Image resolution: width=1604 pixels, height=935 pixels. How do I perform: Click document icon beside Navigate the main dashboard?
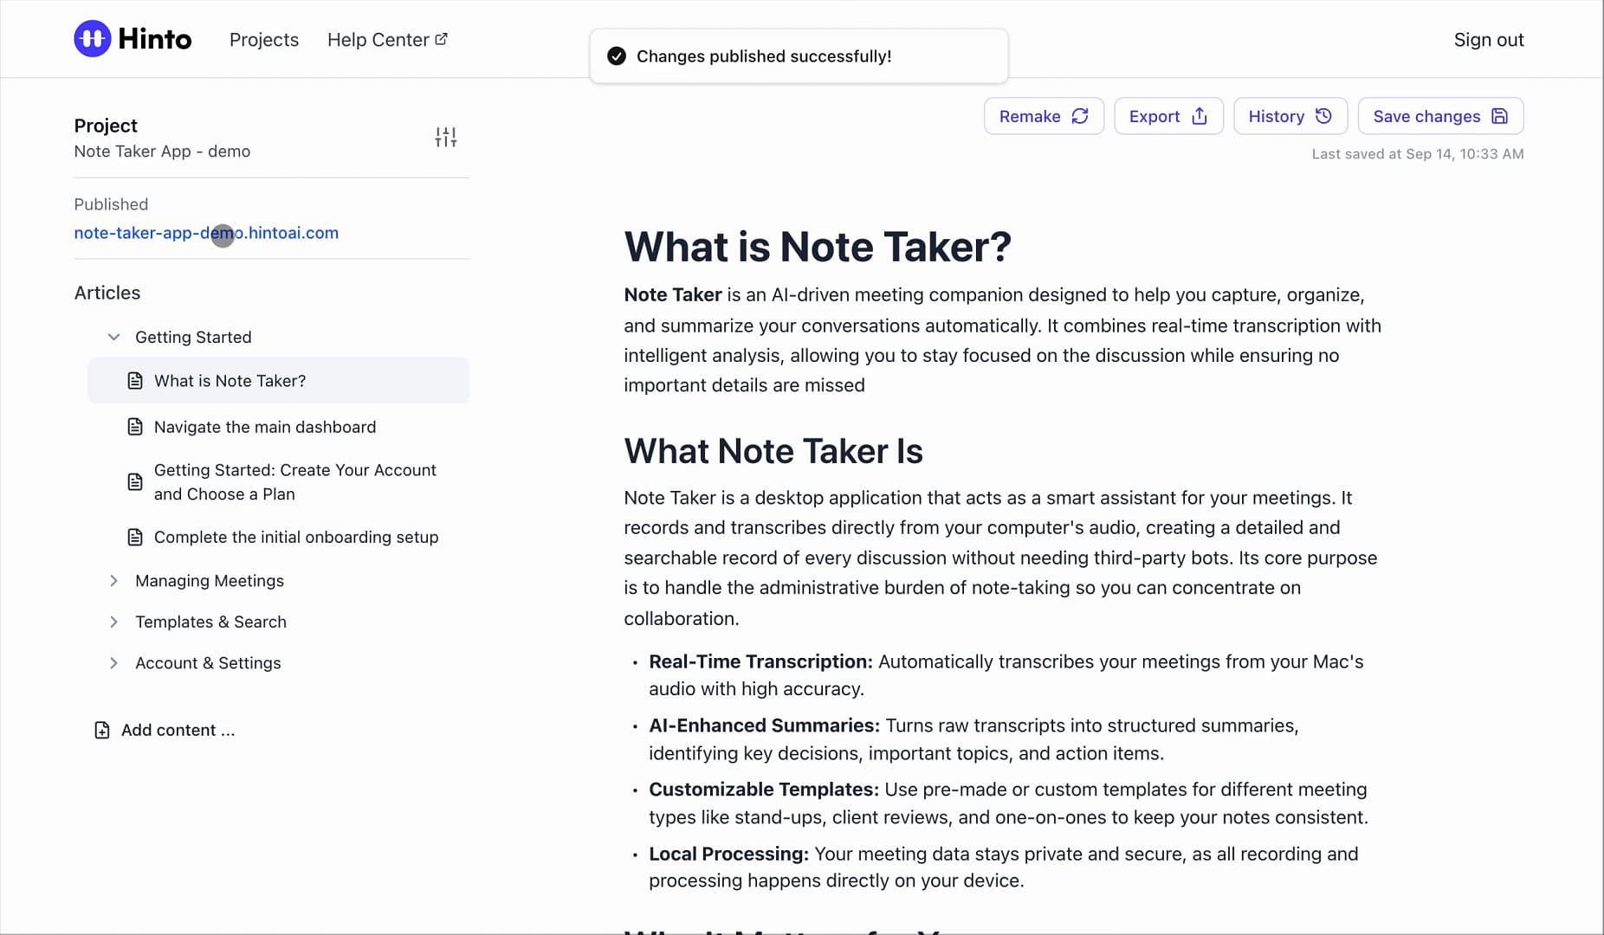click(x=135, y=427)
